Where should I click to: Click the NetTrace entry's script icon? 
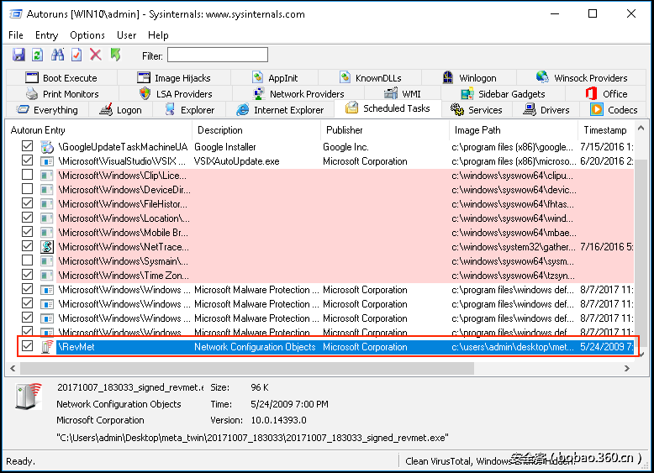point(47,247)
